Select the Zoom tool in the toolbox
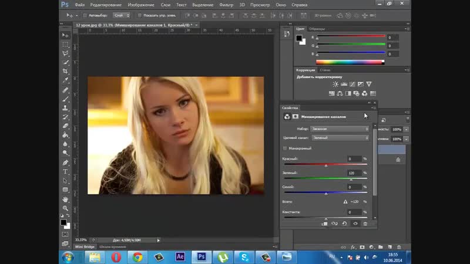 (65, 208)
